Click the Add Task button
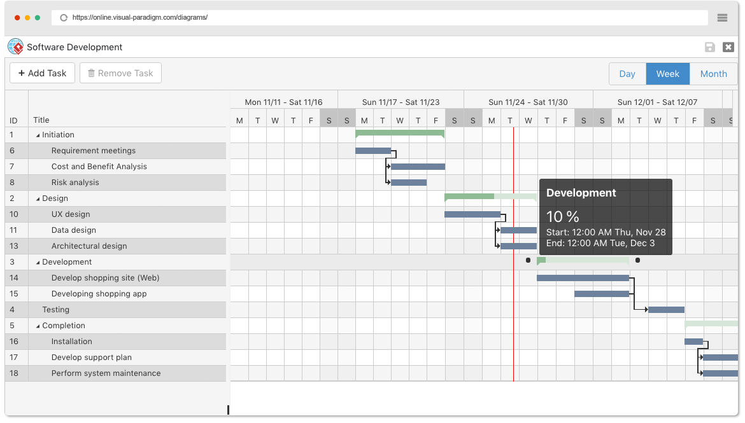Image resolution: width=745 pixels, height=423 pixels. [42, 73]
